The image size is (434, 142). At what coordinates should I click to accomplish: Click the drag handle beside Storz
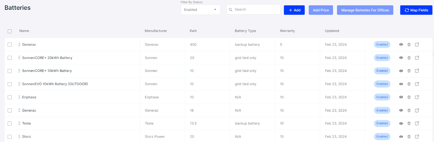click(x=19, y=137)
